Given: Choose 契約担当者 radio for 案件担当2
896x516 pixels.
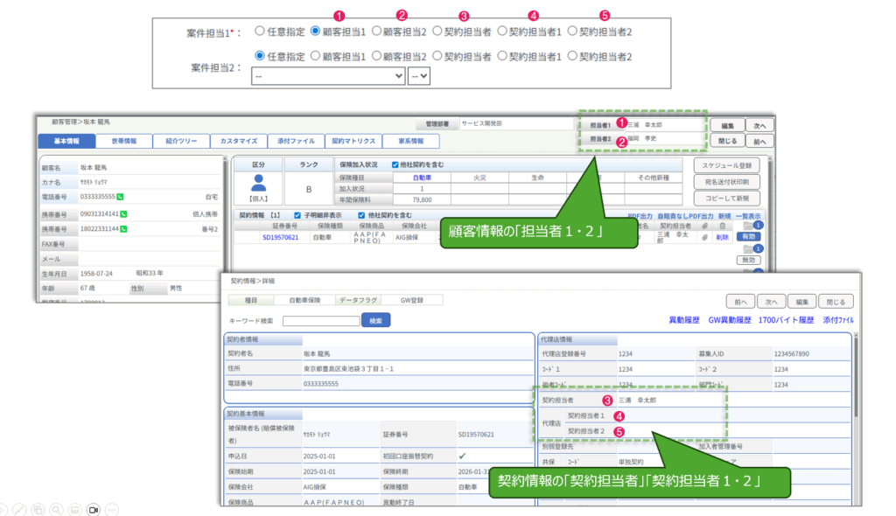Looking at the screenshot, I should (438, 56).
